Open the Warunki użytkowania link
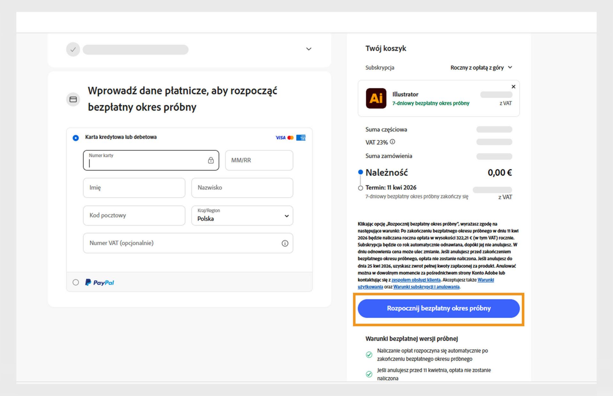613x396 pixels. click(485, 280)
